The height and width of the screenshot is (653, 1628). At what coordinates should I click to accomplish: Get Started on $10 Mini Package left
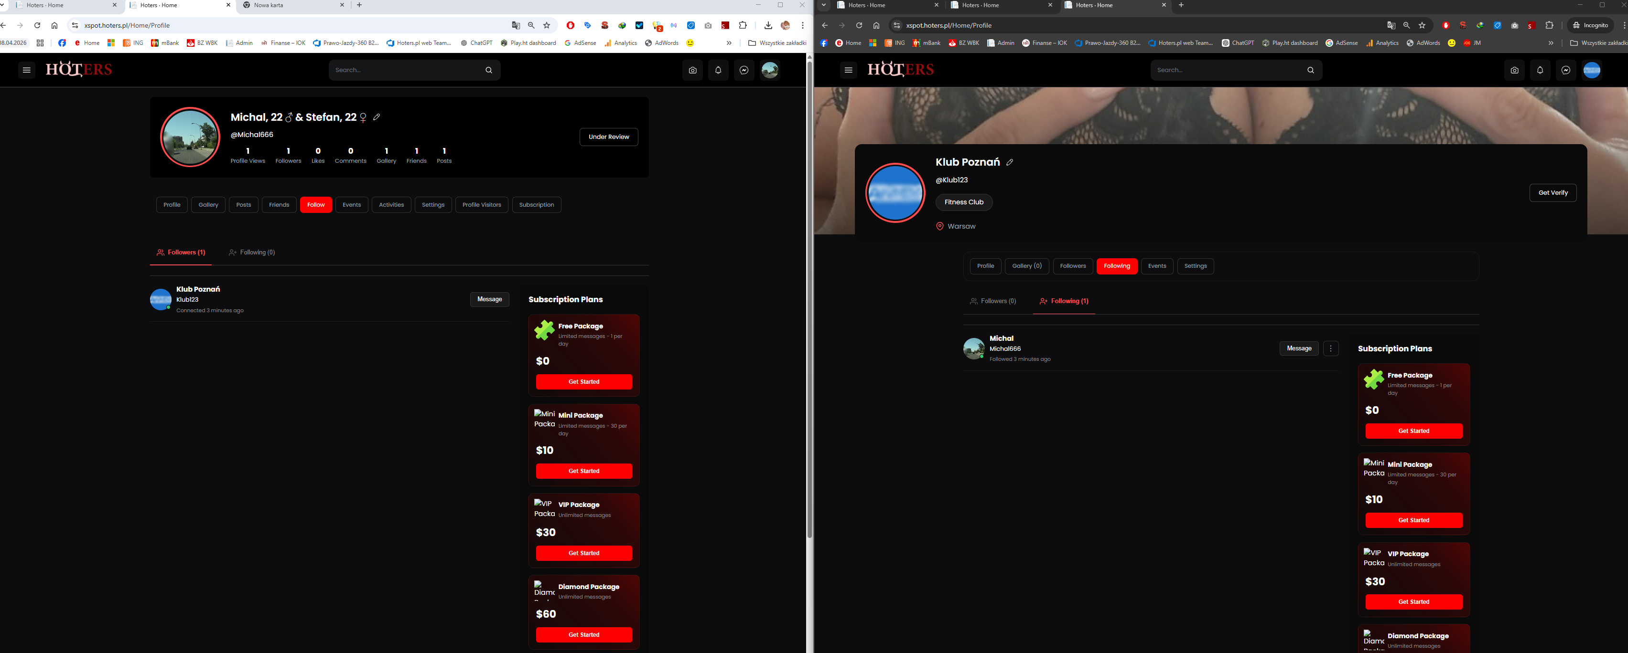(583, 471)
